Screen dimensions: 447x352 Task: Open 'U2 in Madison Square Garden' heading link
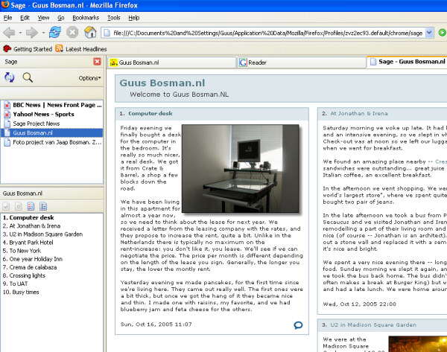[x=373, y=324]
